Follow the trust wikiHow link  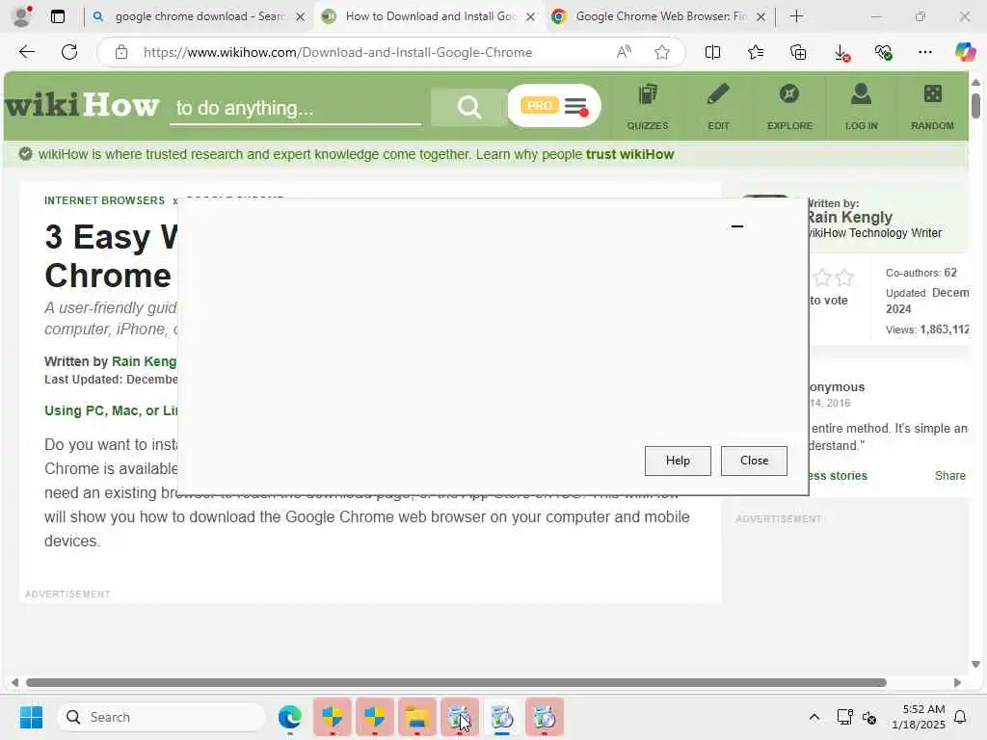click(x=629, y=154)
